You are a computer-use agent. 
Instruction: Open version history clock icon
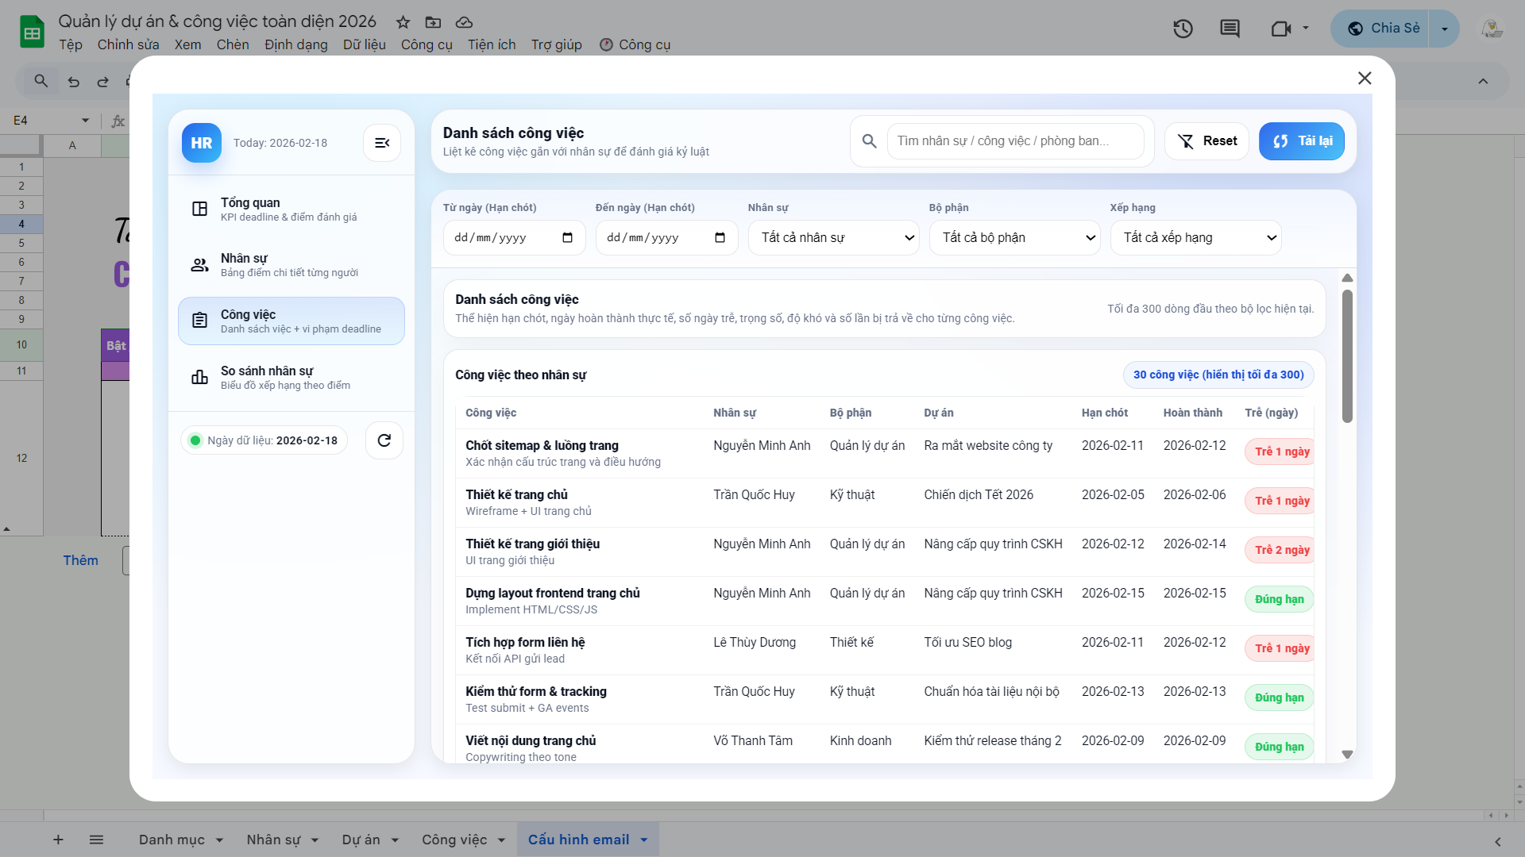[x=1183, y=29]
